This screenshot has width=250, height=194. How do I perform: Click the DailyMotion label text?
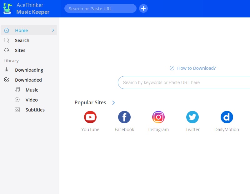click(227, 130)
